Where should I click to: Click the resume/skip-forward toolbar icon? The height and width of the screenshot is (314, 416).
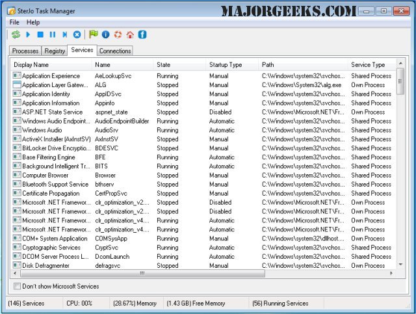click(x=65, y=34)
